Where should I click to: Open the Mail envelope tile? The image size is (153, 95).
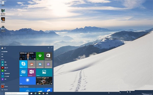coord(40,64)
